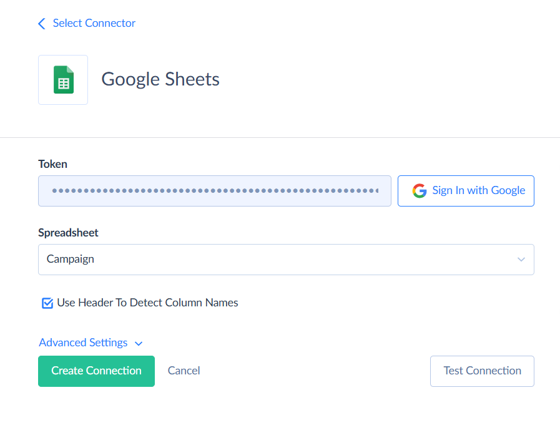
Task: Click the Token field label
Action: tap(52, 164)
